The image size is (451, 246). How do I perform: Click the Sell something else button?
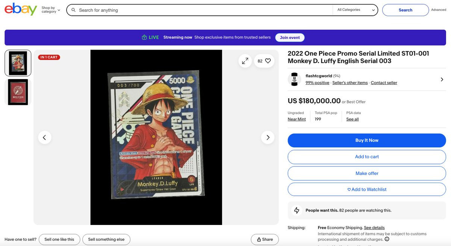[x=106, y=239]
